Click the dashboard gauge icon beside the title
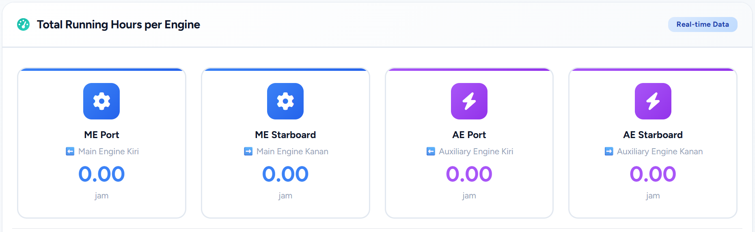This screenshot has height=232, width=755. click(23, 25)
